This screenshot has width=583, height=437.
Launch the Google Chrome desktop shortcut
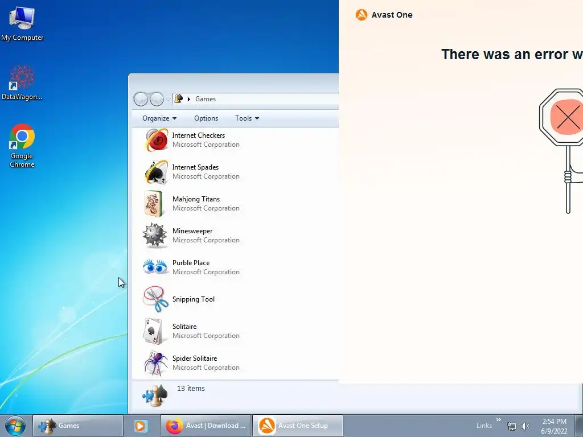click(x=22, y=146)
